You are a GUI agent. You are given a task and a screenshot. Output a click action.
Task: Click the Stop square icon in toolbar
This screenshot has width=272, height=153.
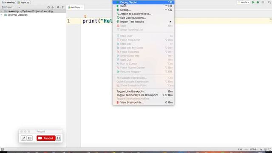[x=263, y=2]
